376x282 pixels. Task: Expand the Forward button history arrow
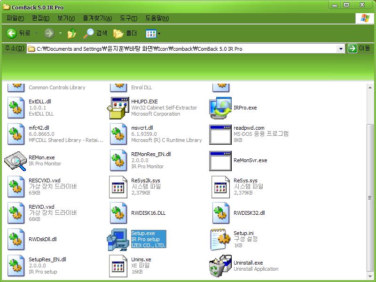pos(61,33)
